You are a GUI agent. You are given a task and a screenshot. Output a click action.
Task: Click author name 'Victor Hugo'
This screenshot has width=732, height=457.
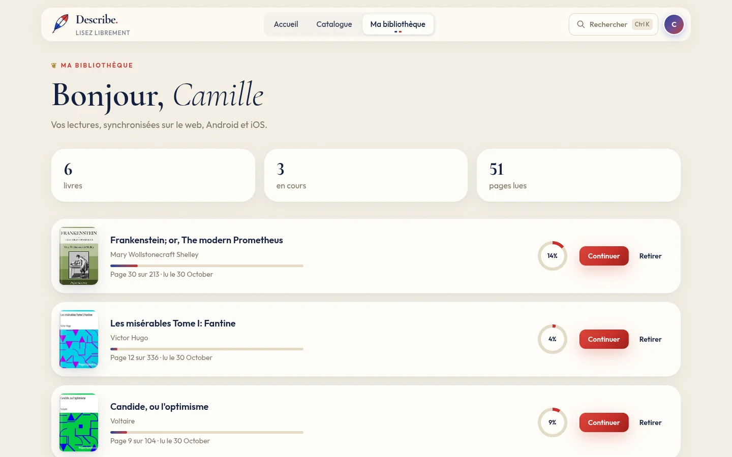[129, 338]
